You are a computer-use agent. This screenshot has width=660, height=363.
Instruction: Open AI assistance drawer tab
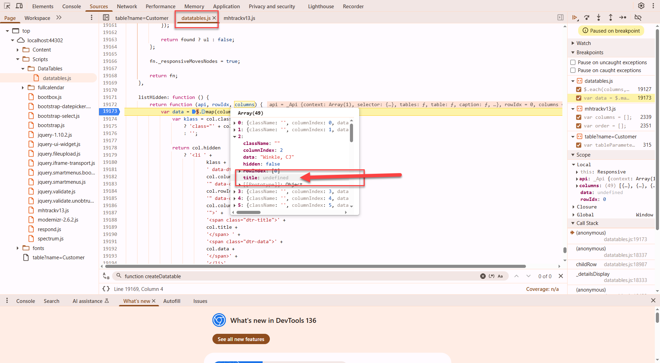tap(91, 301)
